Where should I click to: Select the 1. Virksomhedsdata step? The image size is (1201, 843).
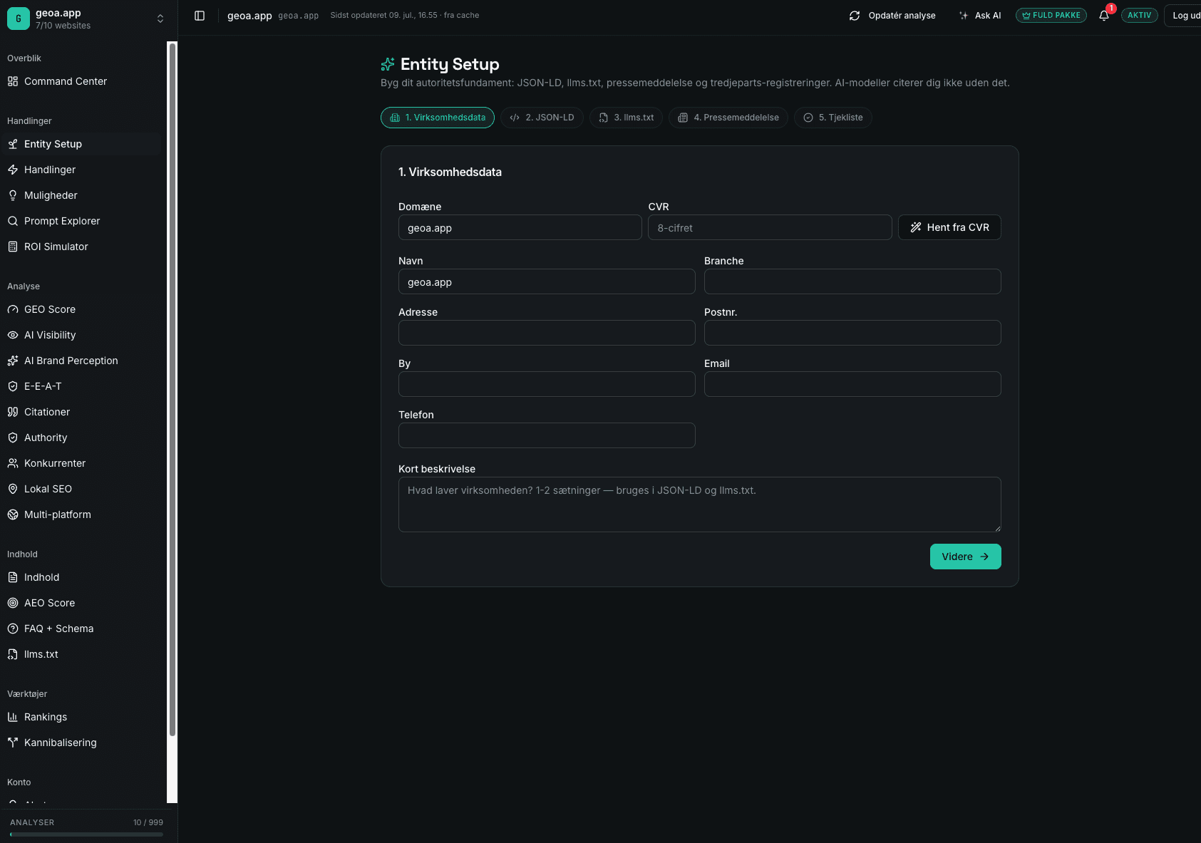pyautogui.click(x=438, y=118)
